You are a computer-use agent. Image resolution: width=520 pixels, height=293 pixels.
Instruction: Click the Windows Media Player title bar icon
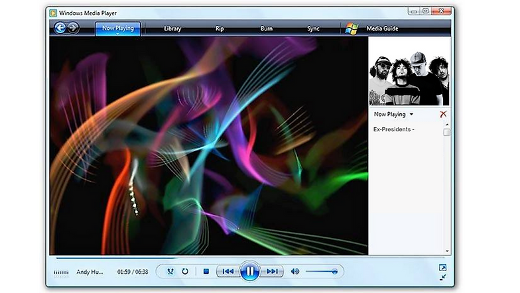[x=53, y=13]
